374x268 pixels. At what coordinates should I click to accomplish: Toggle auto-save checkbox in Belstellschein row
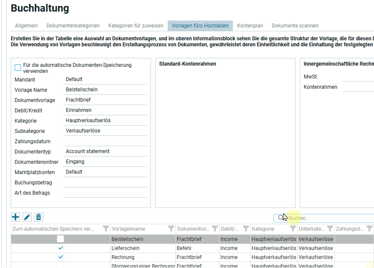pos(60,239)
